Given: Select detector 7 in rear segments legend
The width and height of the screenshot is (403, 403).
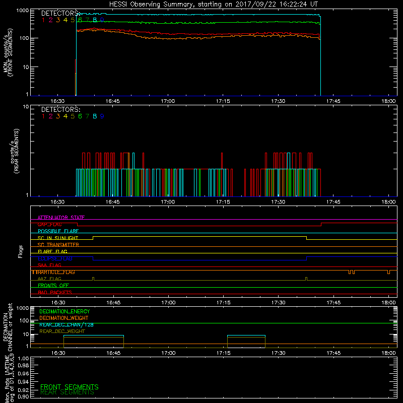Looking at the screenshot, I should [87, 116].
